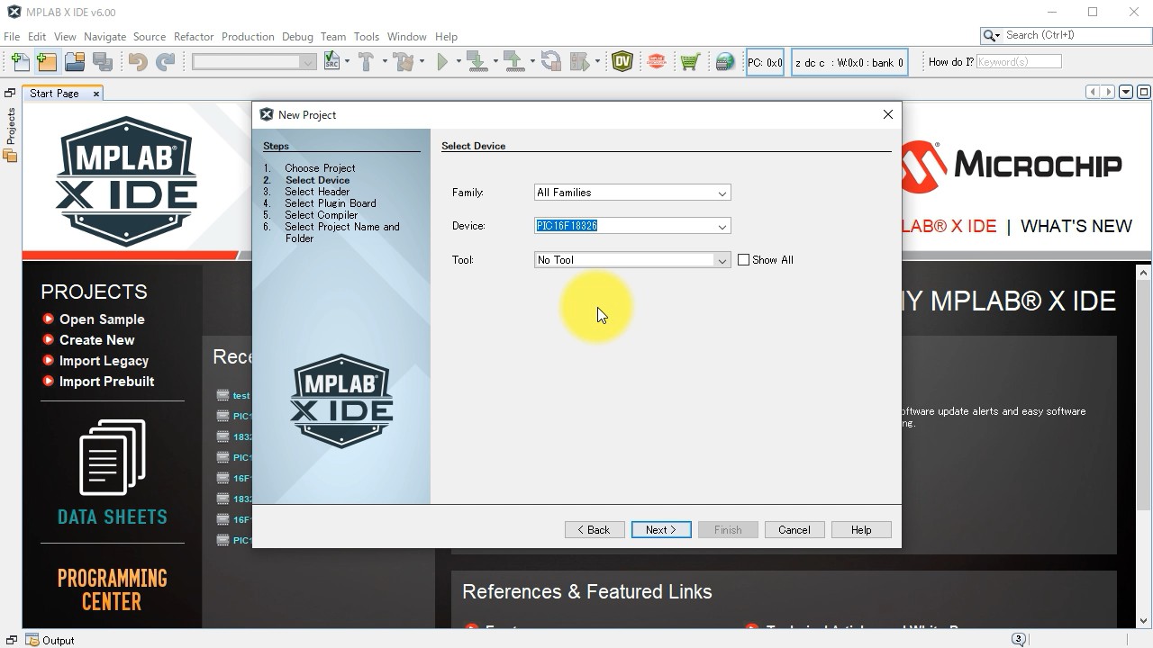
Task: Open the Tools menu
Action: pyautogui.click(x=366, y=37)
